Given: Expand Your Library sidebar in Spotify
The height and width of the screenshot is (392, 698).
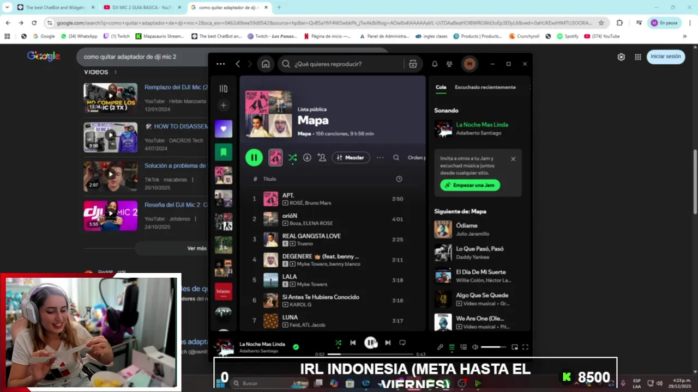Looking at the screenshot, I should pos(224,89).
